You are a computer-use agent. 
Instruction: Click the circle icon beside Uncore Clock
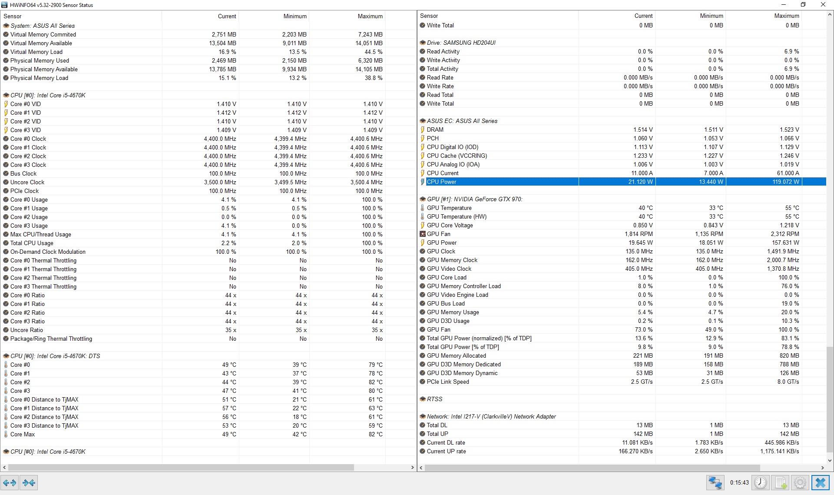tap(6, 182)
